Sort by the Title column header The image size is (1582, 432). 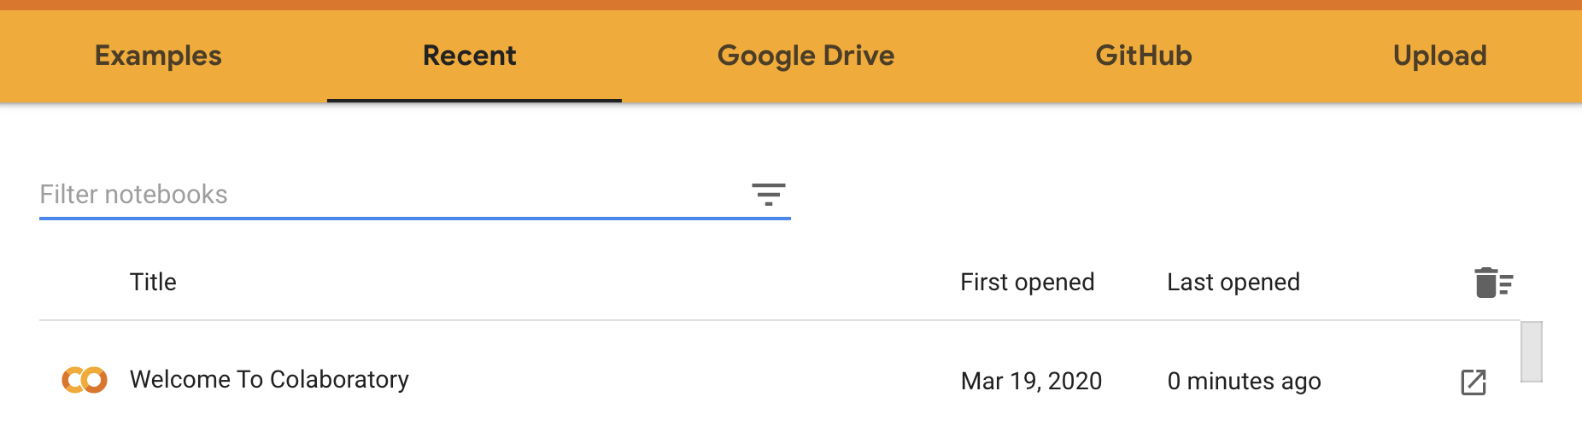click(x=153, y=282)
